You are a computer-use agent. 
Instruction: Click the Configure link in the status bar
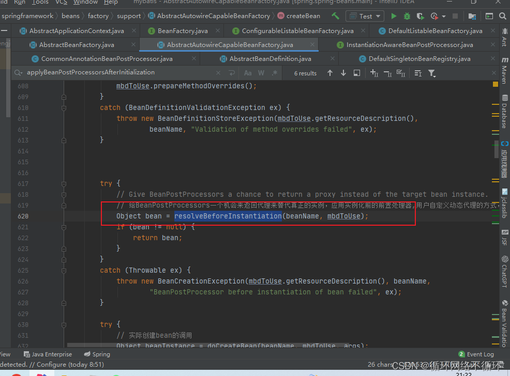coord(52,364)
